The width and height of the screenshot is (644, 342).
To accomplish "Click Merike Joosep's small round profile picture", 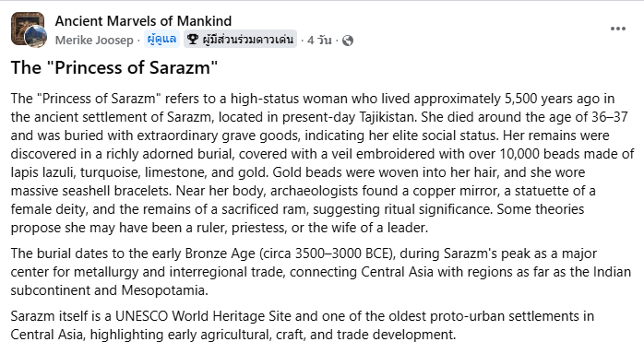I will (36, 37).
